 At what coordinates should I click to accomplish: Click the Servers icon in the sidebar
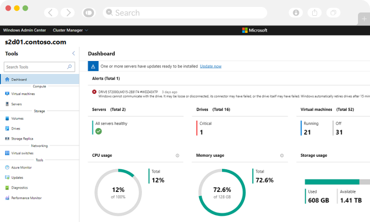(7, 104)
